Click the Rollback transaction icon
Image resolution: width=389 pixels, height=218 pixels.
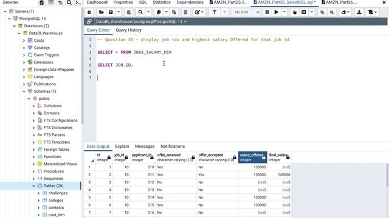332,12
